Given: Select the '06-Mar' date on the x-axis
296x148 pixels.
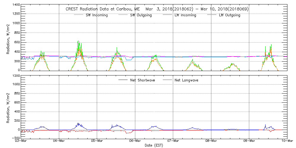Looking at the screenshot, I should (x=135, y=141).
